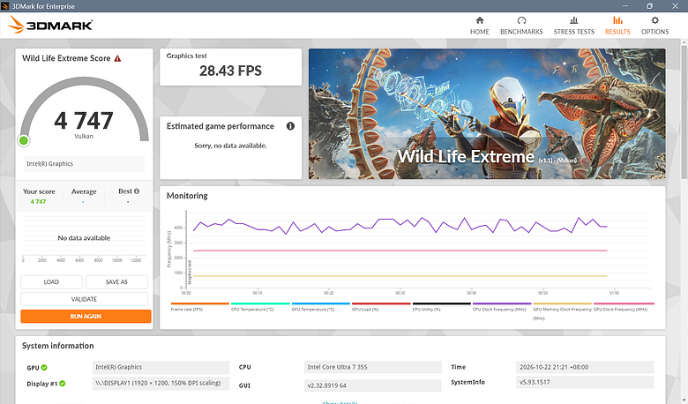Click the Monitoring heading
The image size is (688, 404).
[x=187, y=196]
